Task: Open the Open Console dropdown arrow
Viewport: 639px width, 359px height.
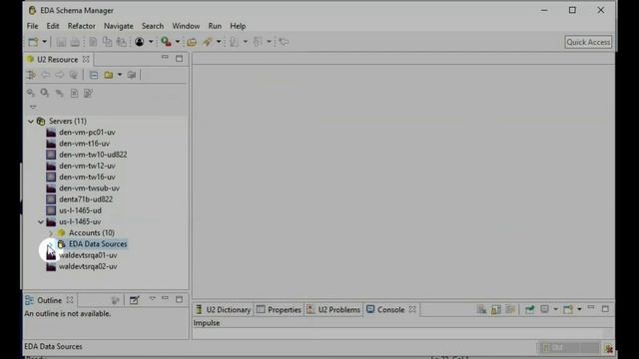Action: (579, 309)
